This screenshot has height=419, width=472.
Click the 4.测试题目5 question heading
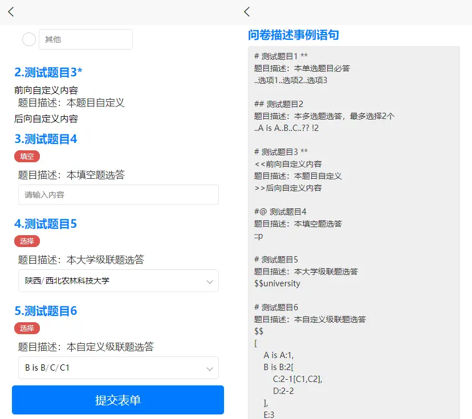[46, 224]
